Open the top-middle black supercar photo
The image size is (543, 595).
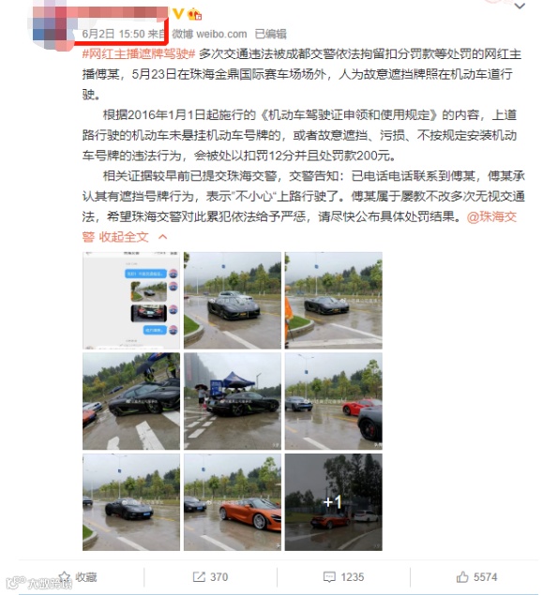[x=233, y=301]
